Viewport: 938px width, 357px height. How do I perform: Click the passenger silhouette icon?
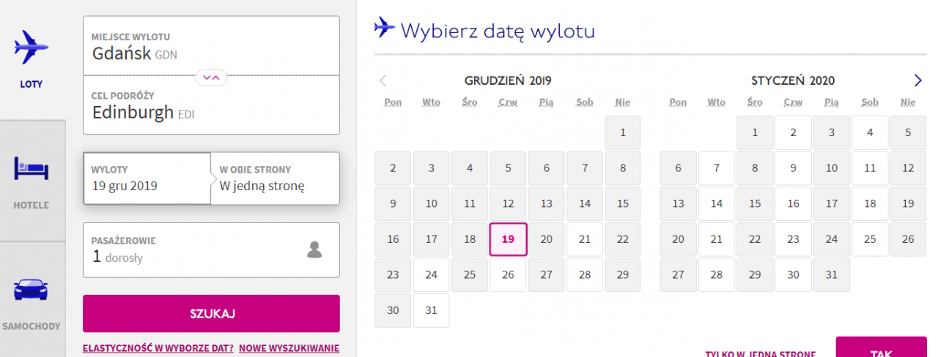pyautogui.click(x=314, y=249)
